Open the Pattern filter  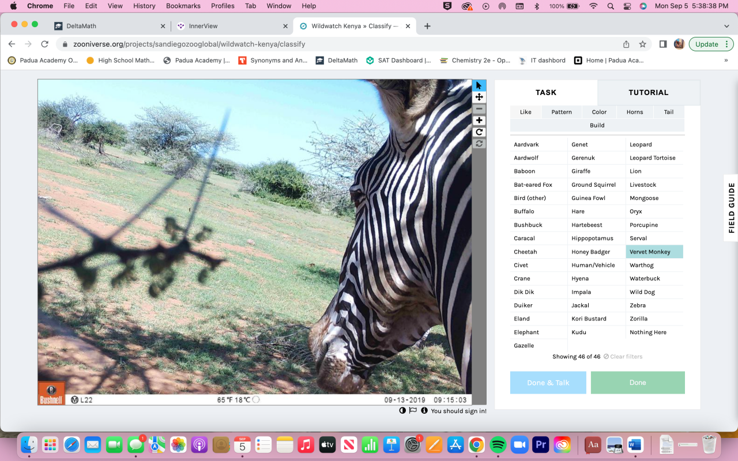pyautogui.click(x=561, y=112)
